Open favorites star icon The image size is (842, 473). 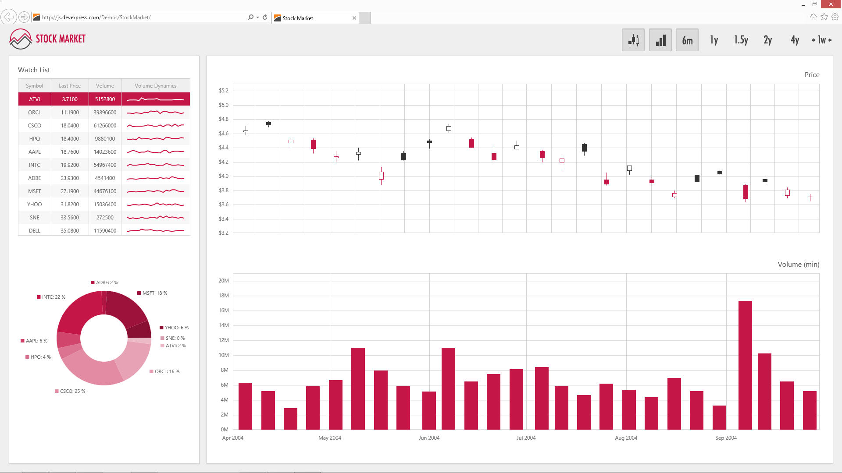click(824, 17)
